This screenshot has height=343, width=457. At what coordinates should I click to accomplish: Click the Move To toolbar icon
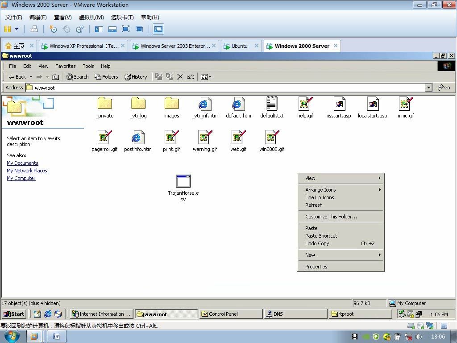tap(159, 77)
